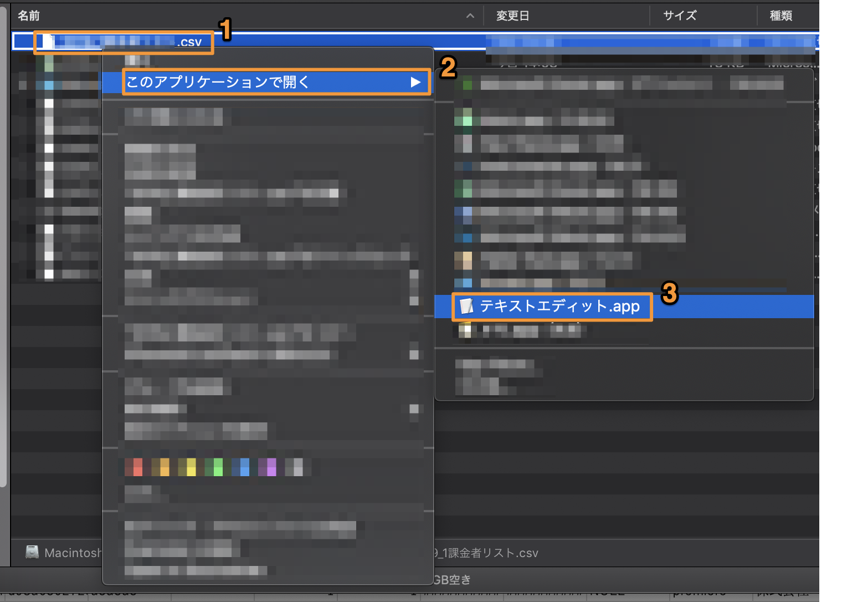This screenshot has height=602, width=842.
Task: Toggle the sort direction chevron in 名前 header
Action: (470, 16)
